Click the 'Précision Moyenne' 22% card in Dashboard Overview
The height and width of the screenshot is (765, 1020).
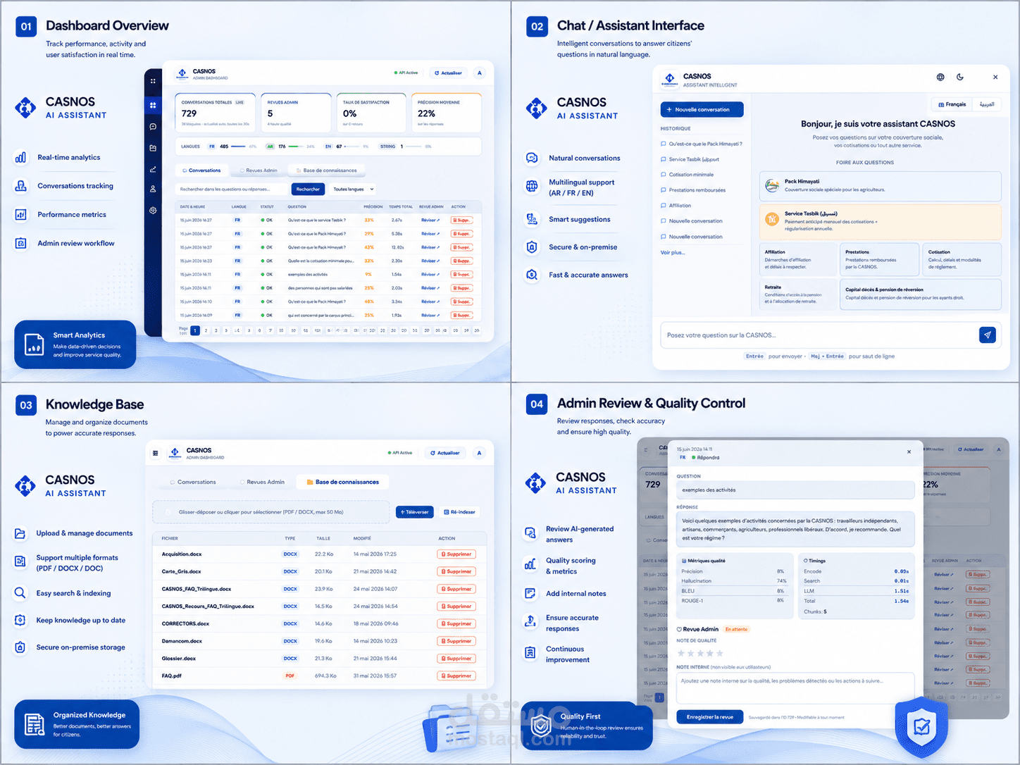click(446, 113)
